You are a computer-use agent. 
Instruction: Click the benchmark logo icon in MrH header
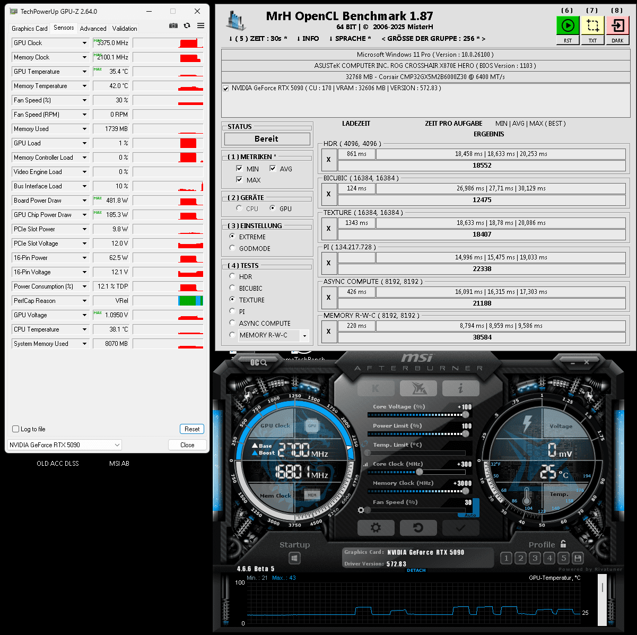pos(237,20)
